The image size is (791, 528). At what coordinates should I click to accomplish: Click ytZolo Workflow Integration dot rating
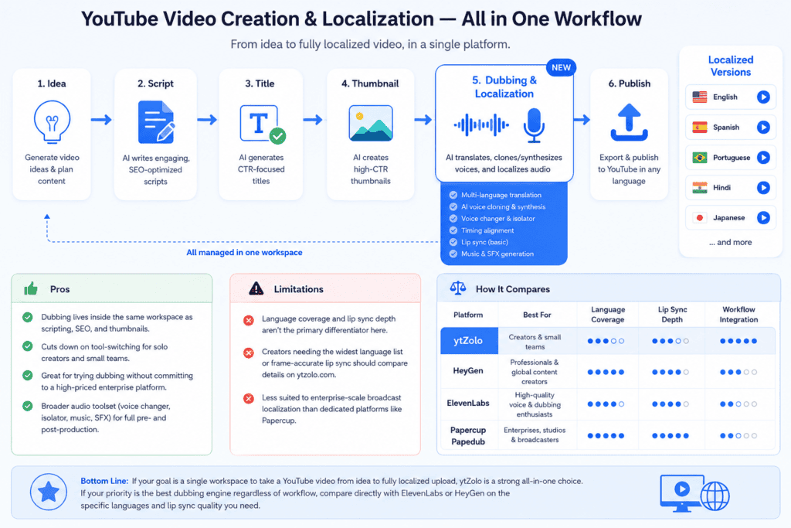point(738,341)
